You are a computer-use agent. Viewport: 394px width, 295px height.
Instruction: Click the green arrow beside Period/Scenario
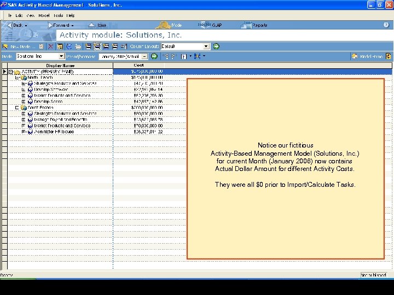pos(154,56)
